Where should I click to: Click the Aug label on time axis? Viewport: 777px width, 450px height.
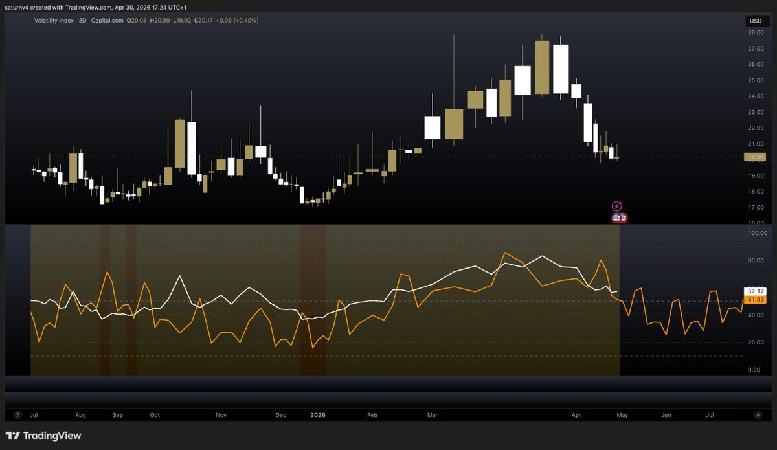pyautogui.click(x=81, y=414)
